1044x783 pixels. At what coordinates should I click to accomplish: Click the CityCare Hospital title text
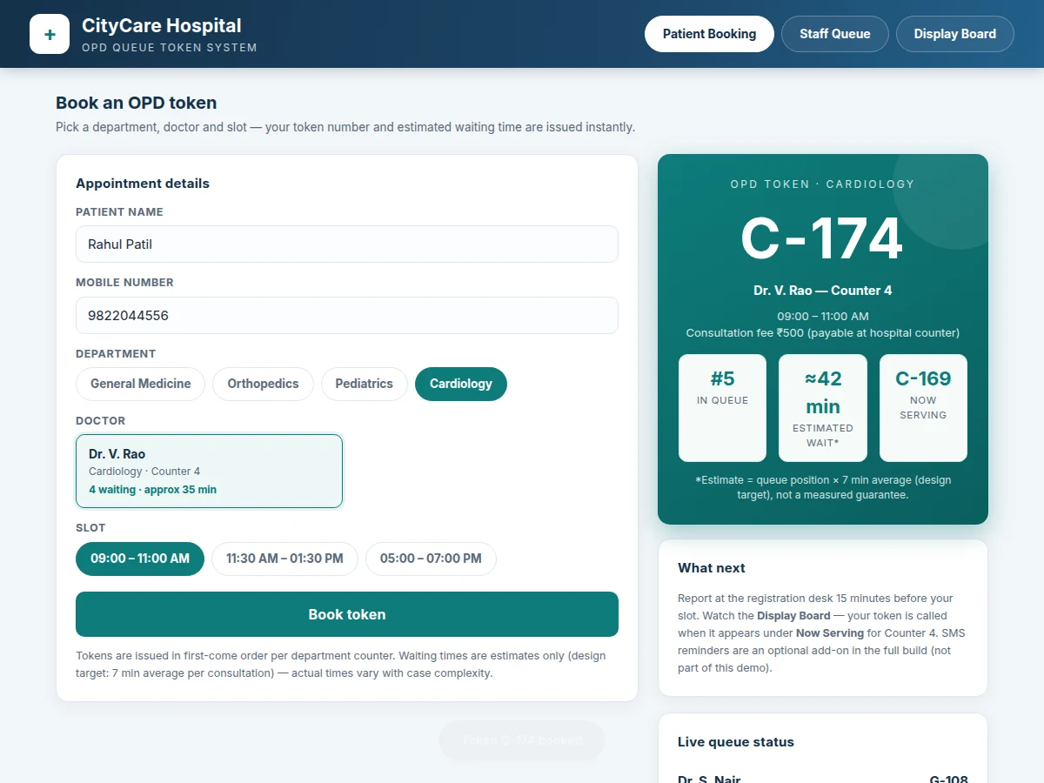click(162, 26)
